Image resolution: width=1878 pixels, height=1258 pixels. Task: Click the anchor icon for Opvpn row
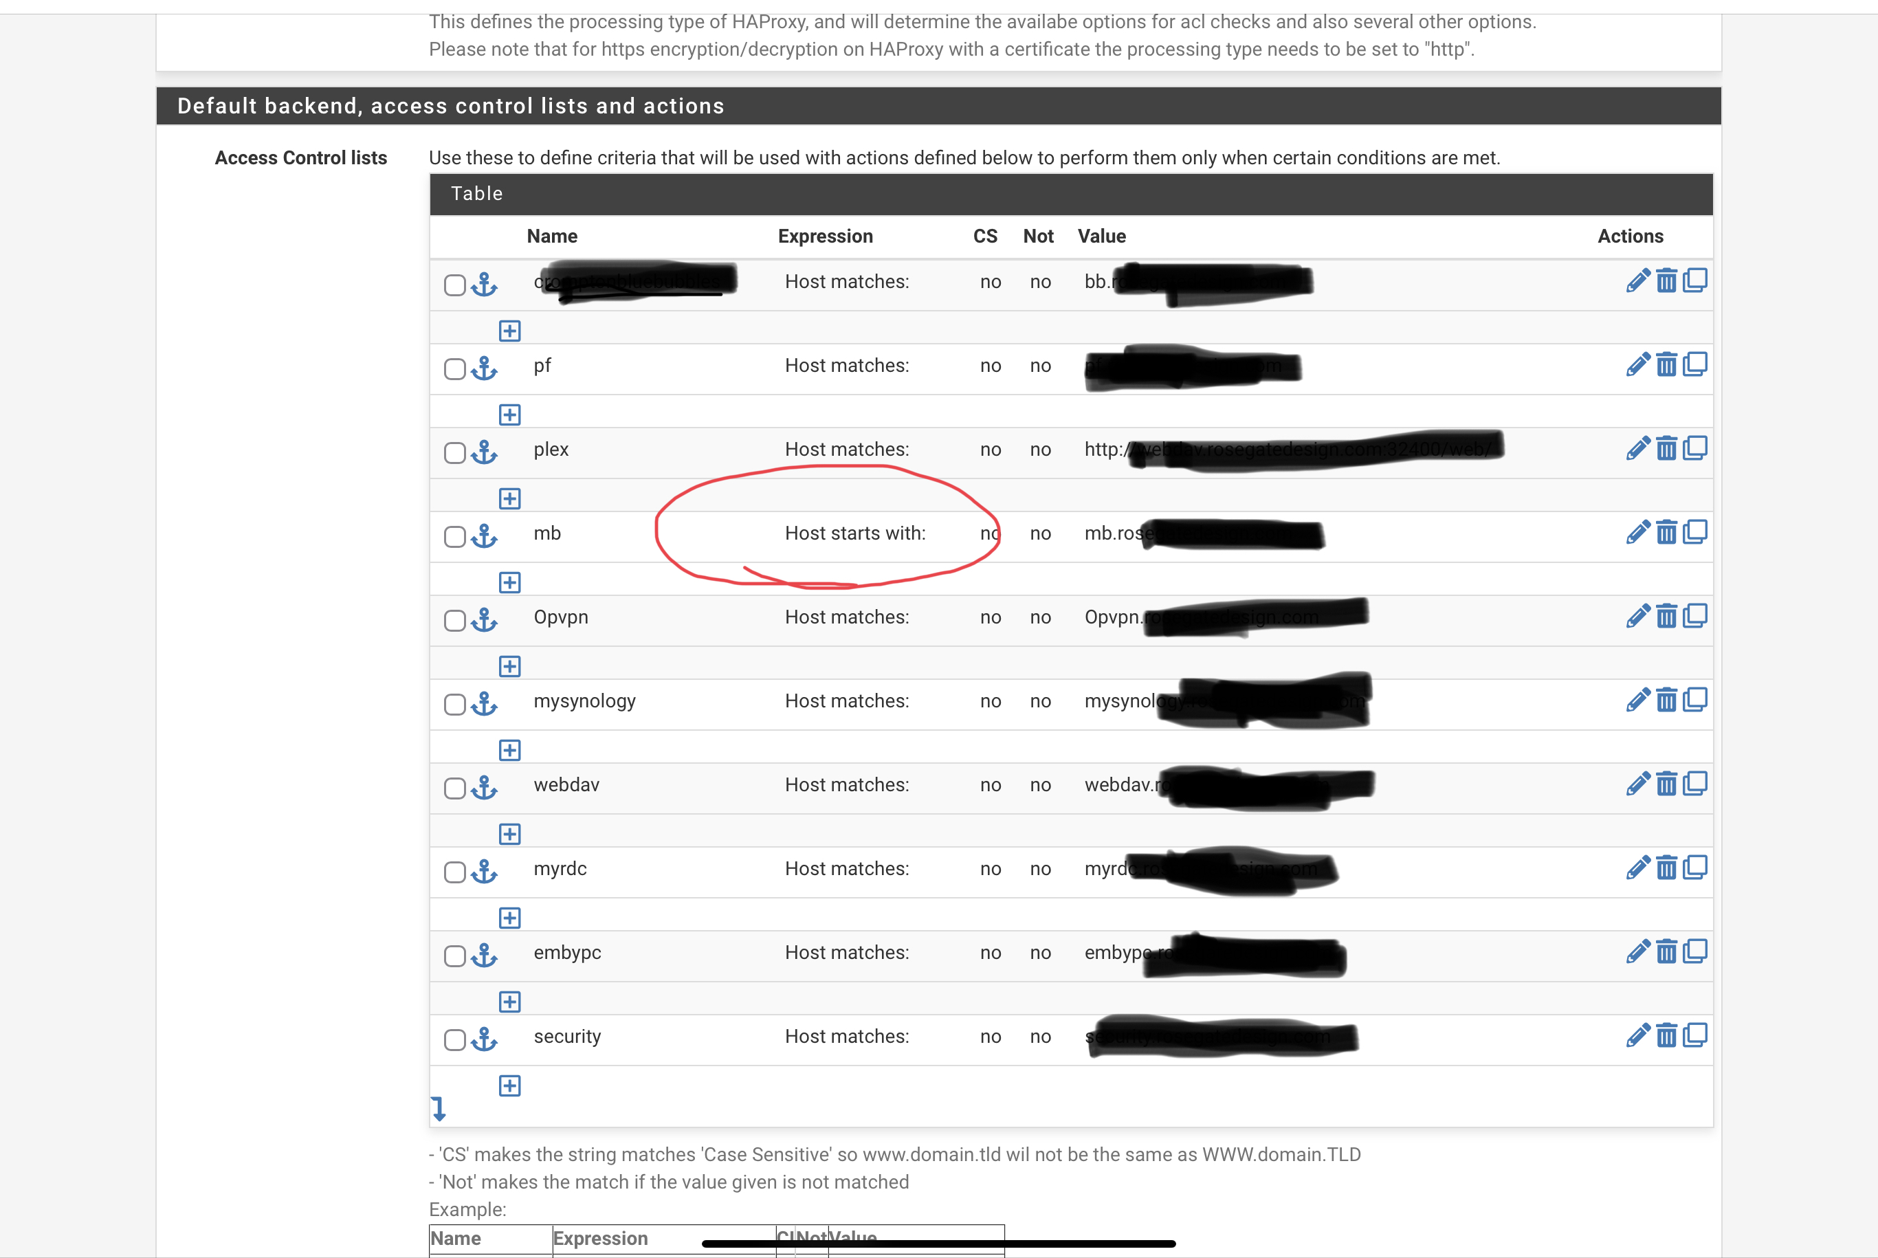pos(484,620)
